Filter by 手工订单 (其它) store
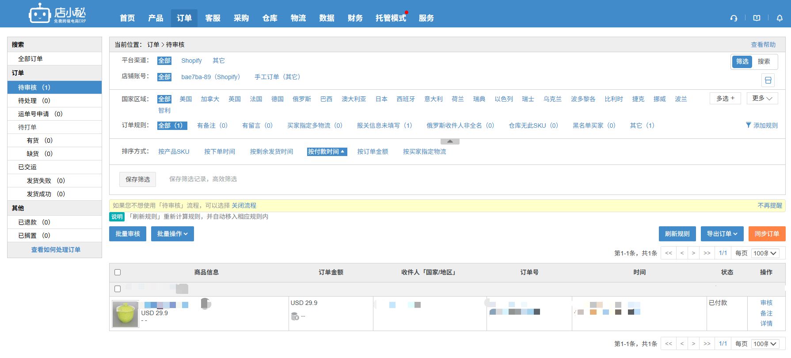Image resolution: width=791 pixels, height=358 pixels. [278, 77]
